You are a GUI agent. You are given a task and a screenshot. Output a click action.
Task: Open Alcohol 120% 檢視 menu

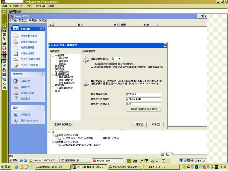click(33, 21)
